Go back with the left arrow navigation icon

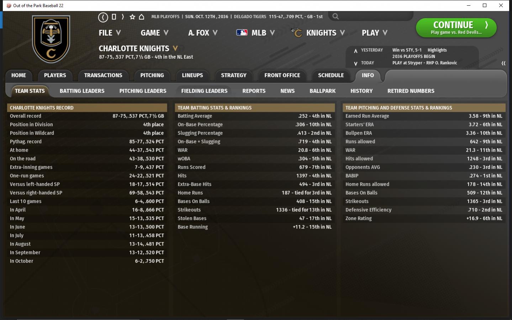pos(103,17)
